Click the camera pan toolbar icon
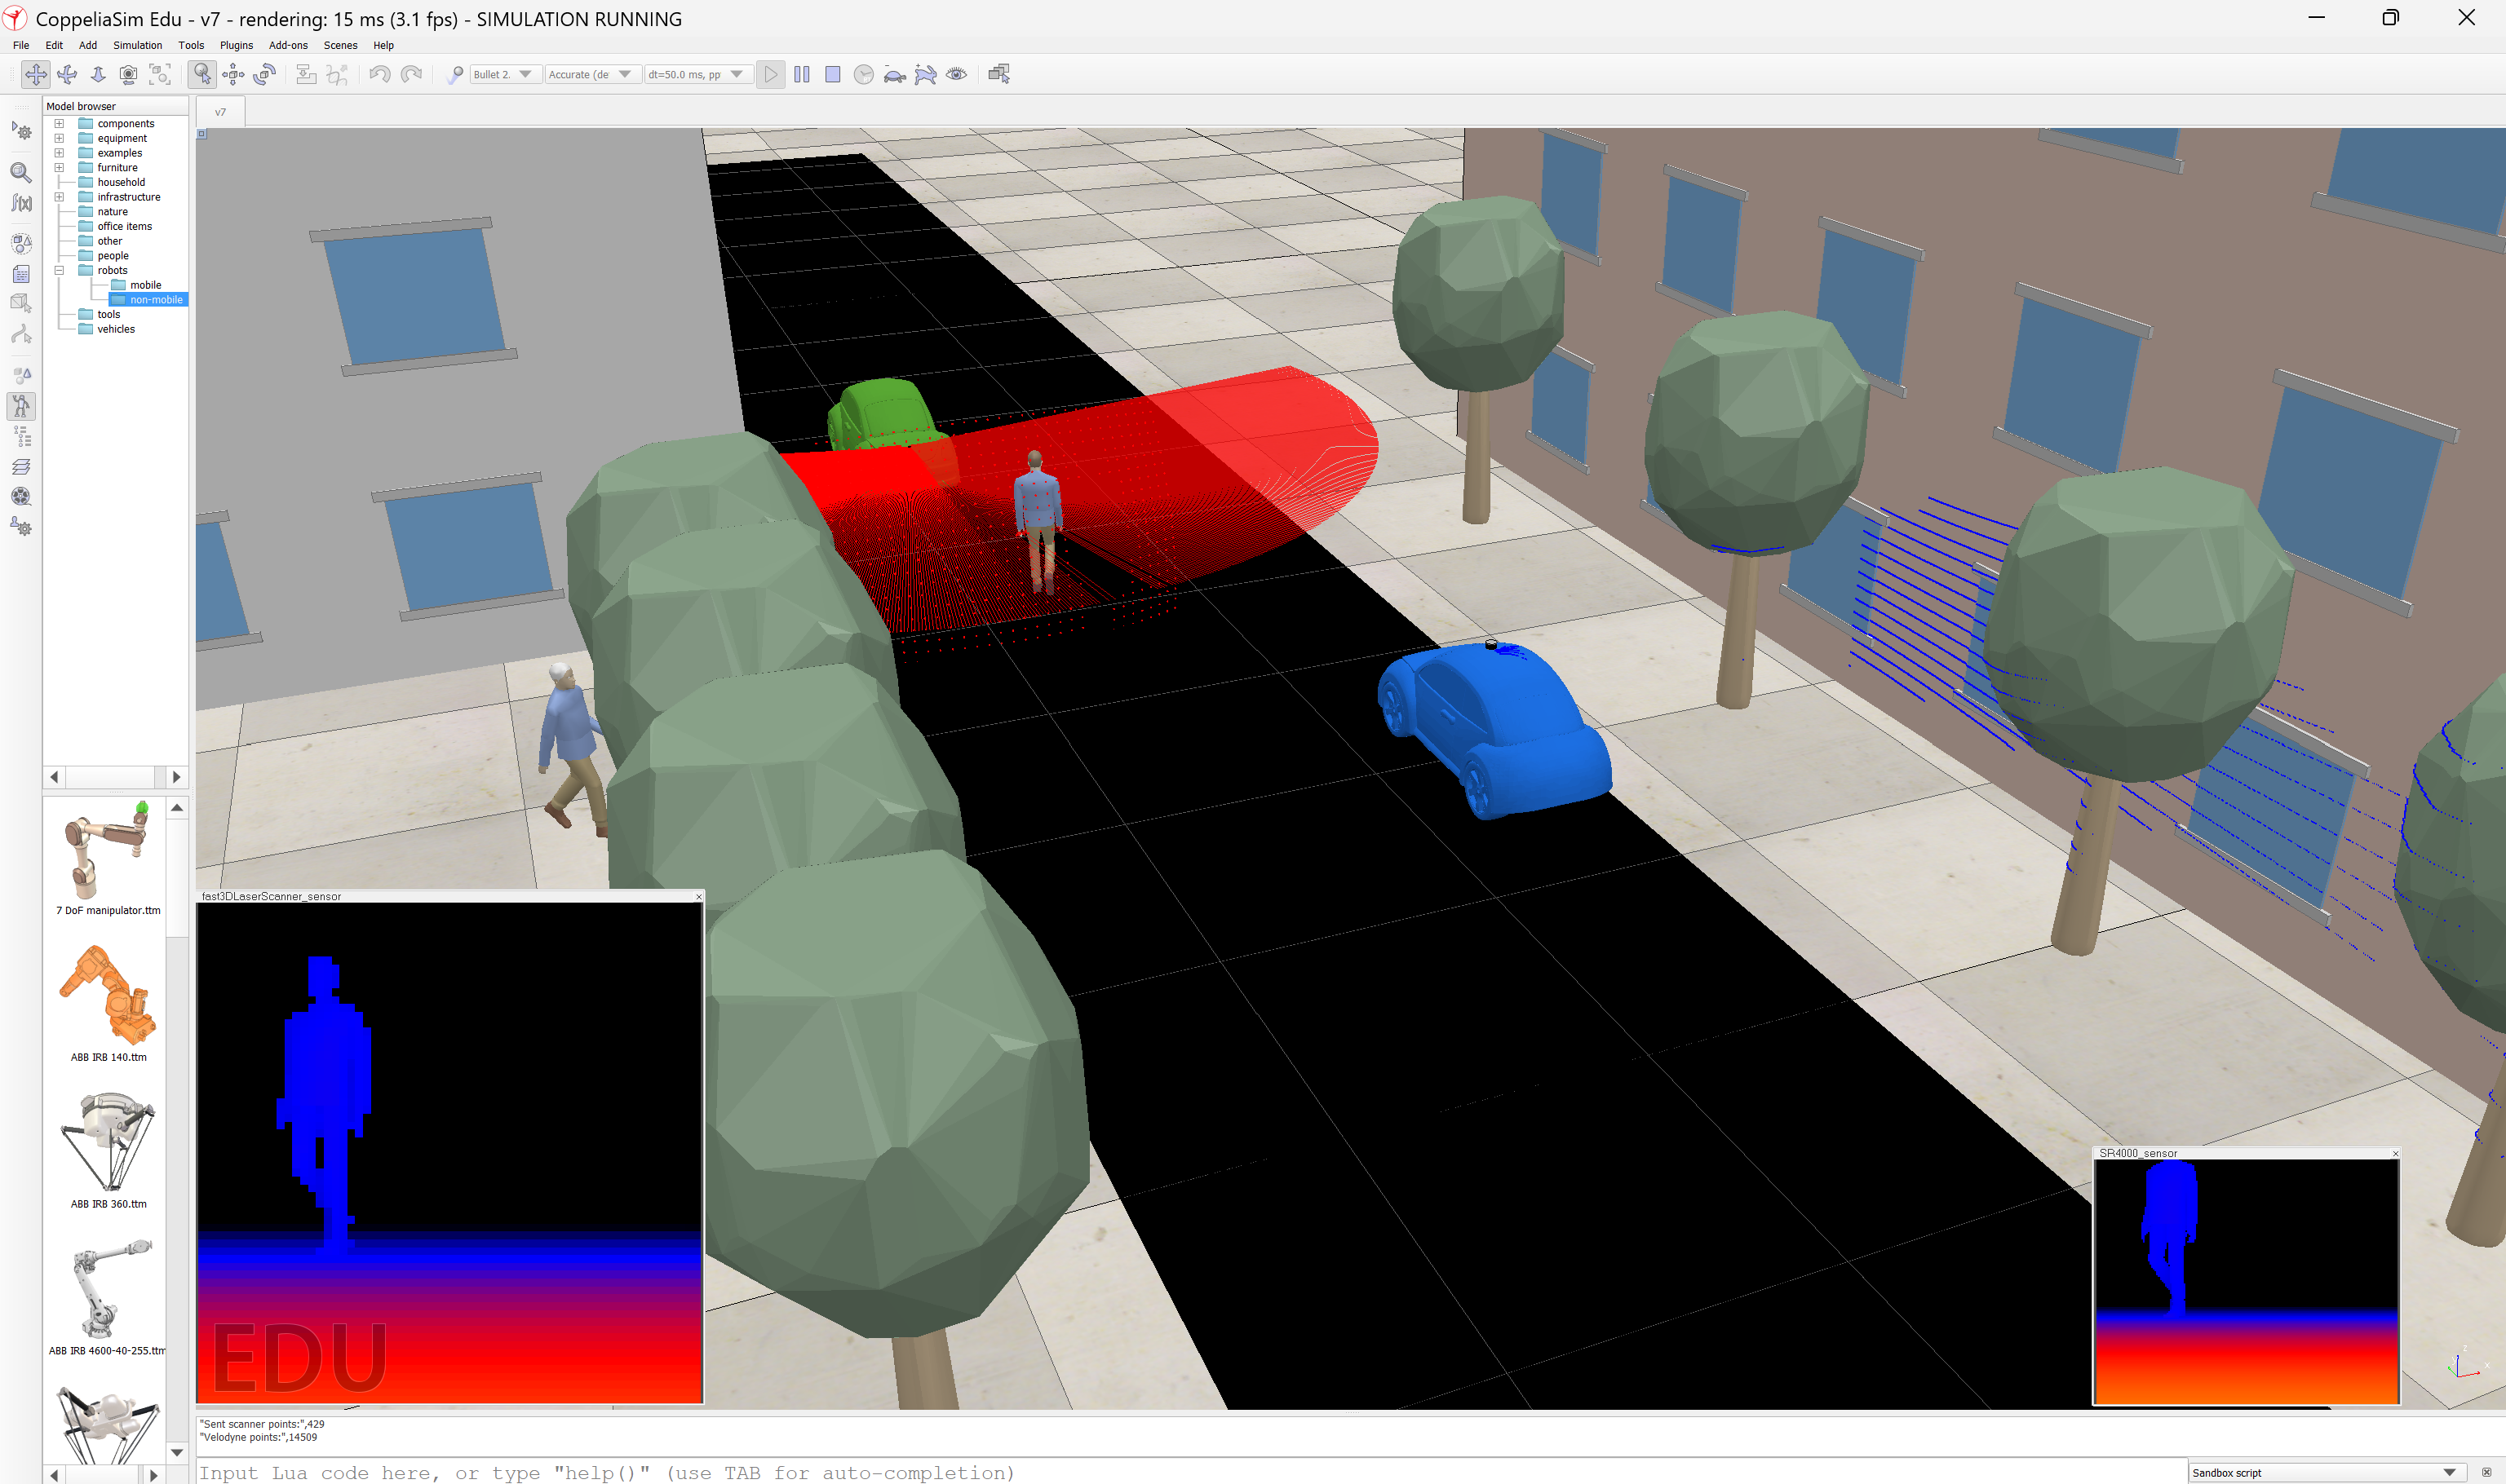Viewport: 2506px width, 1484px height. (x=35, y=74)
